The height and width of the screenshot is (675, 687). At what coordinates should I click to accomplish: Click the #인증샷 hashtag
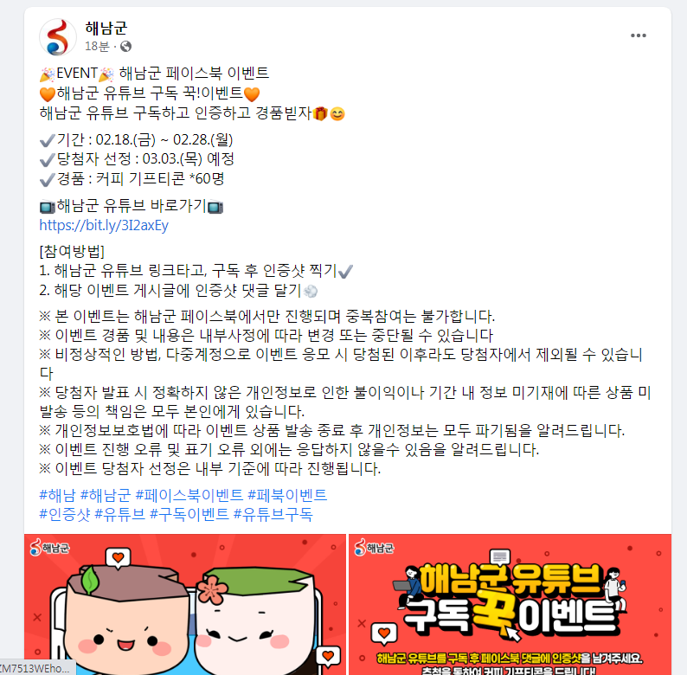(64, 514)
